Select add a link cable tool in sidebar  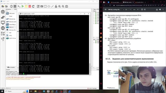tap(3, 39)
